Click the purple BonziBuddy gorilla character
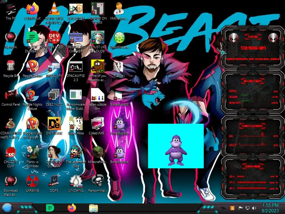 176,150
